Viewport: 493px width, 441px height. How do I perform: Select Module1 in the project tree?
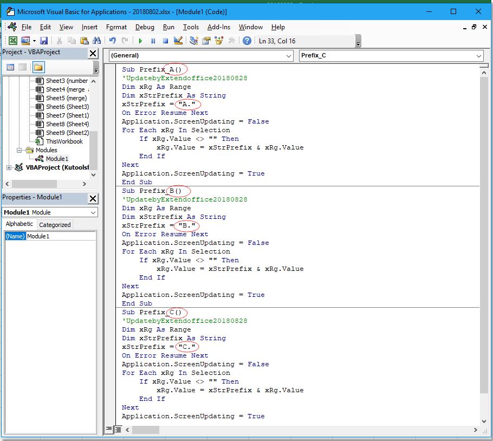56,159
